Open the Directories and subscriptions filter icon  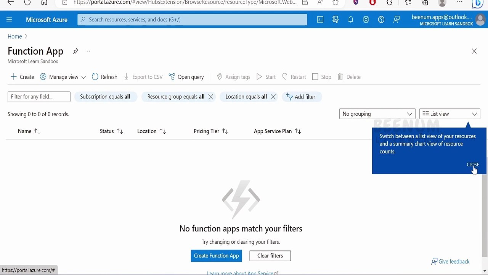click(335, 19)
